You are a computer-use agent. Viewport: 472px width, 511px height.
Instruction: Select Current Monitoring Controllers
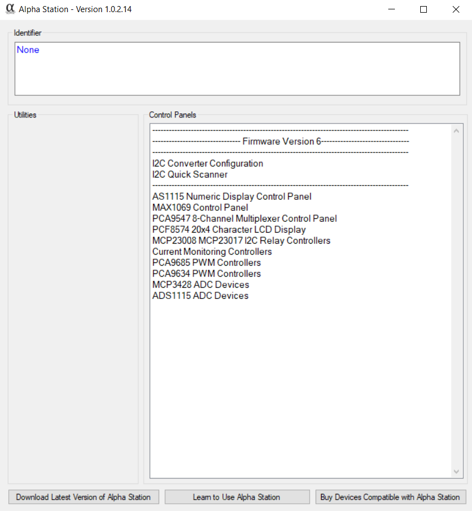pyautogui.click(x=212, y=252)
